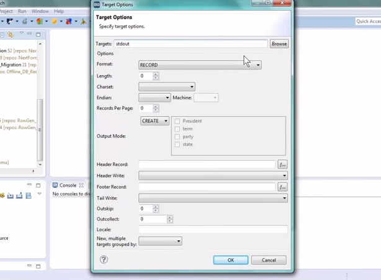Open the Help menu
This screenshot has width=381, height=280.
59,11
